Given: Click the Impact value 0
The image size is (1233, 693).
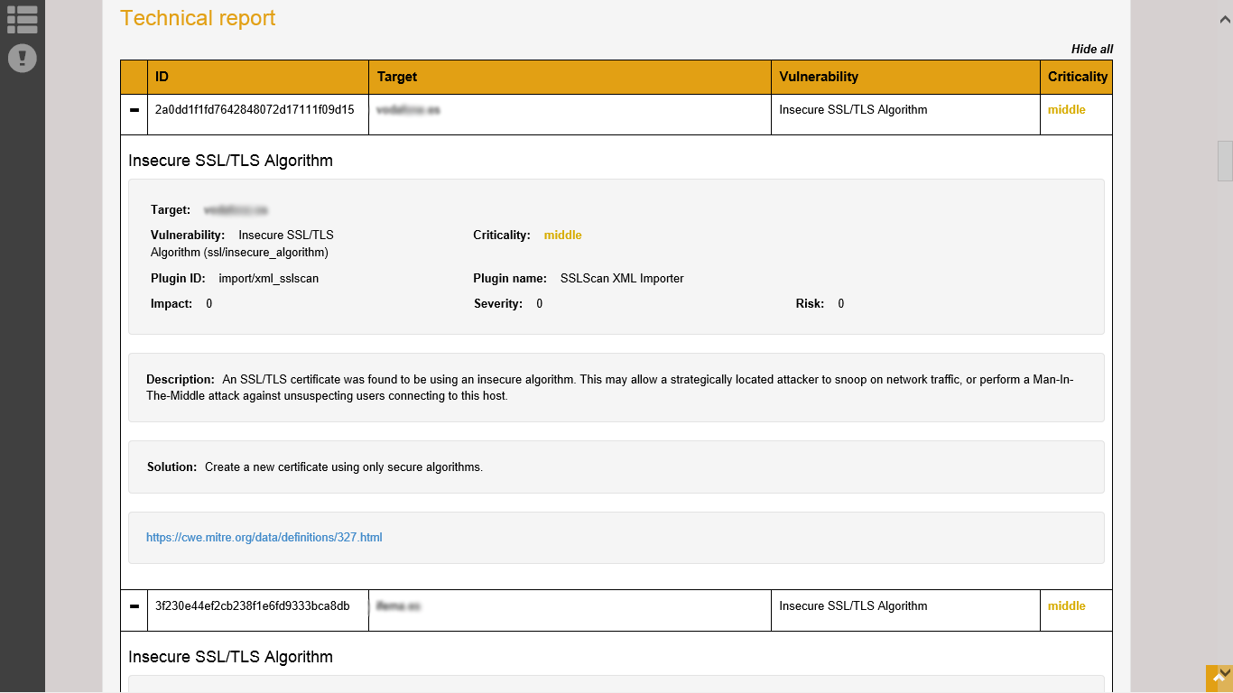Looking at the screenshot, I should pos(209,304).
